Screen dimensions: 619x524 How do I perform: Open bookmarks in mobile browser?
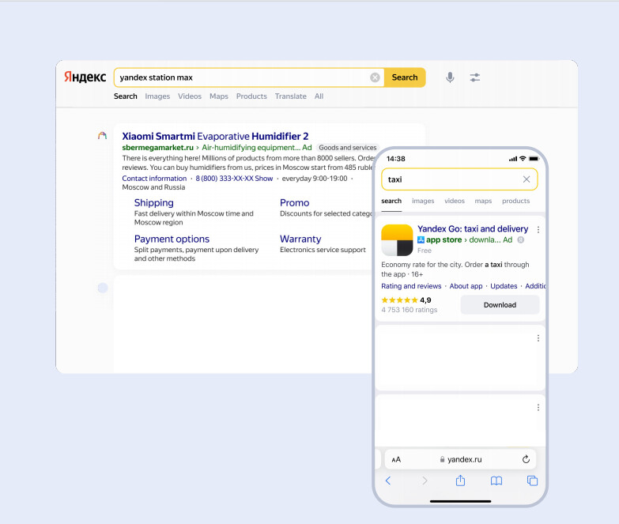[x=496, y=481]
